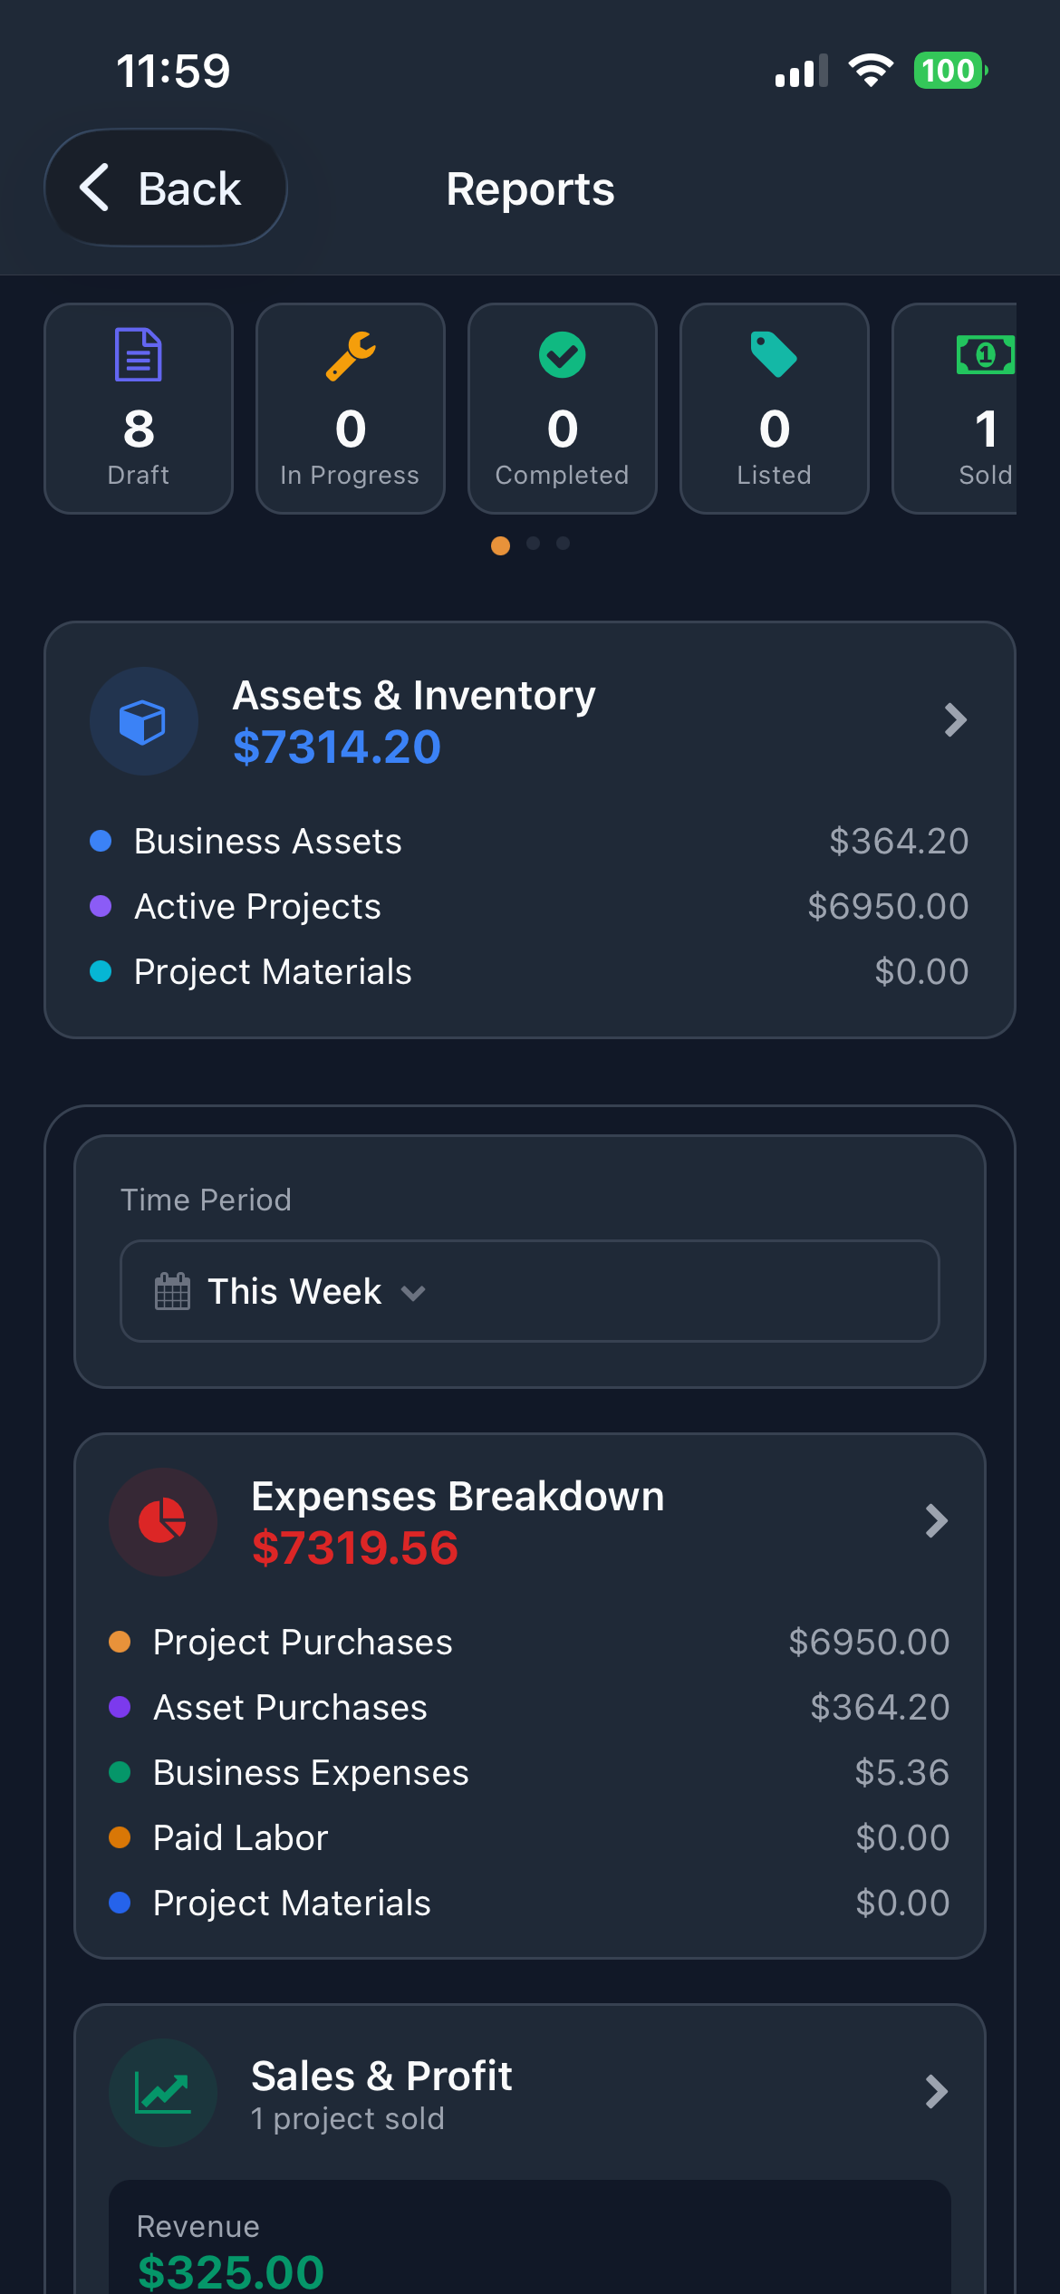
Task: Click the In Progress wrench icon
Action: coord(351,354)
